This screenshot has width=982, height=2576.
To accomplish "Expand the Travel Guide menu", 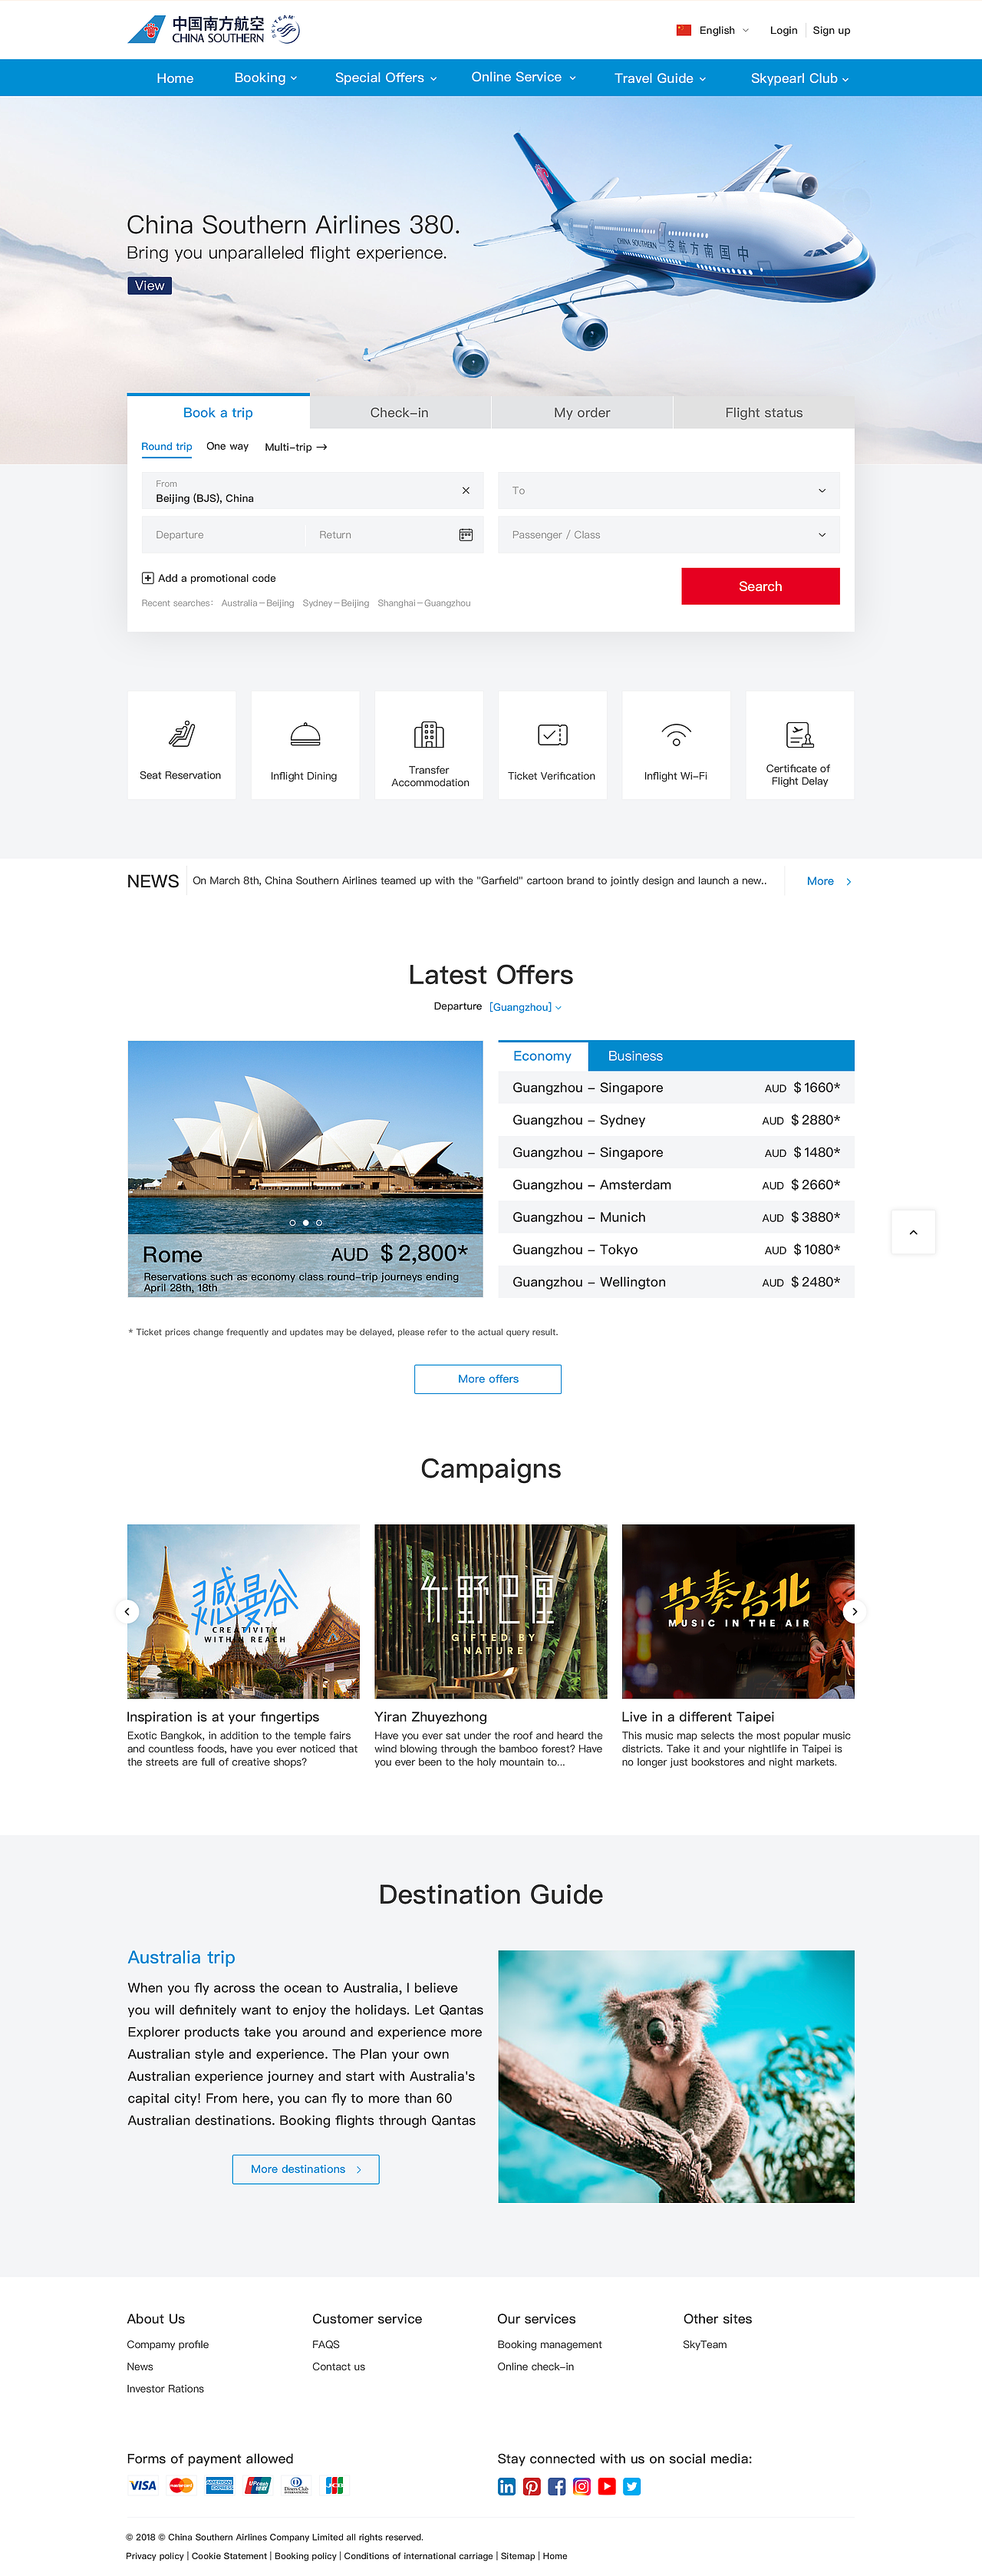I will (x=661, y=78).
